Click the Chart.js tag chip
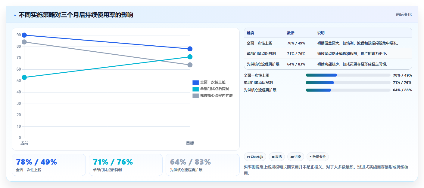 click(x=255, y=157)
